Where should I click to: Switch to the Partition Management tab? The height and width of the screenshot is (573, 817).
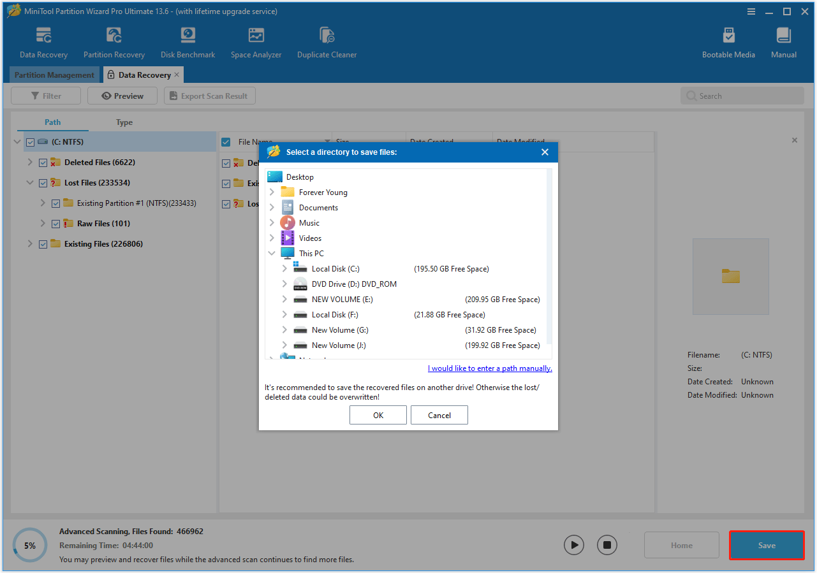[x=54, y=75]
